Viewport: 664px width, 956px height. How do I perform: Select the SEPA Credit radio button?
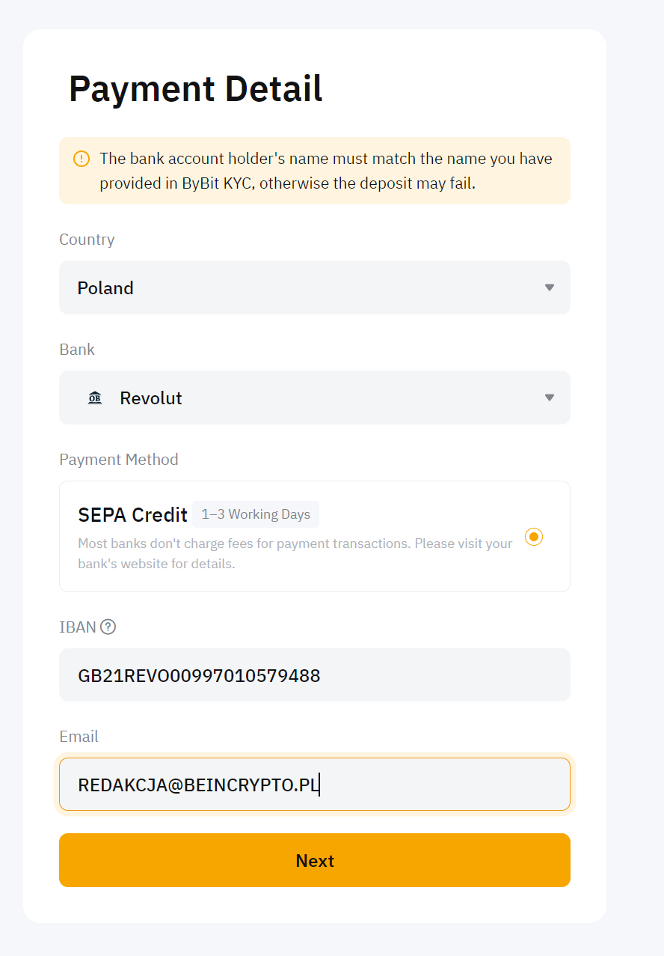534,537
